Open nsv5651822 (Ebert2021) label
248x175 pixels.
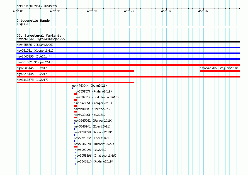click(x=92, y=138)
